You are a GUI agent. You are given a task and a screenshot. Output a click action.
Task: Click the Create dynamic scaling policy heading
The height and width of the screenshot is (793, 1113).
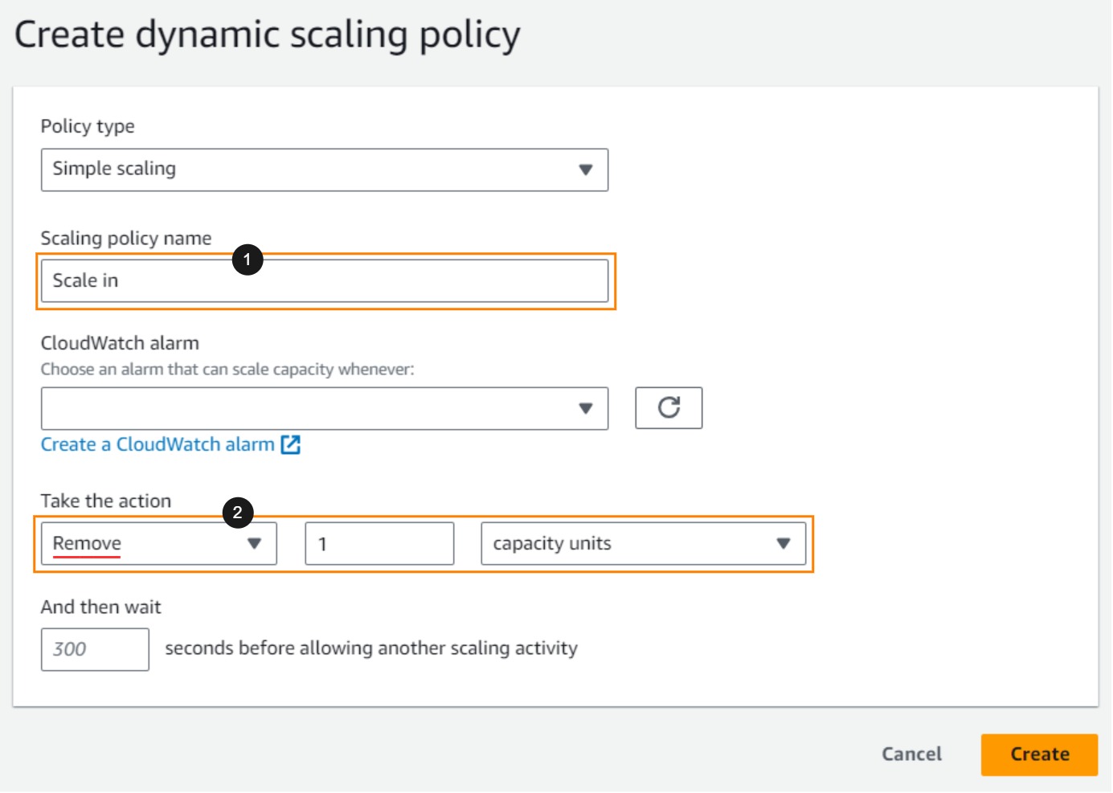click(267, 35)
